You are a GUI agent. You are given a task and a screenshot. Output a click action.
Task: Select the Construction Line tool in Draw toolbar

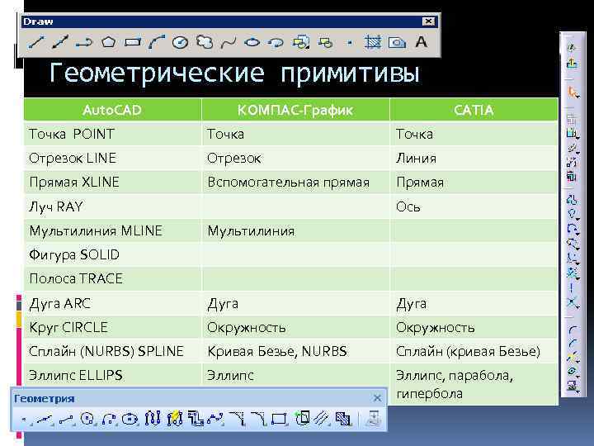60,42
